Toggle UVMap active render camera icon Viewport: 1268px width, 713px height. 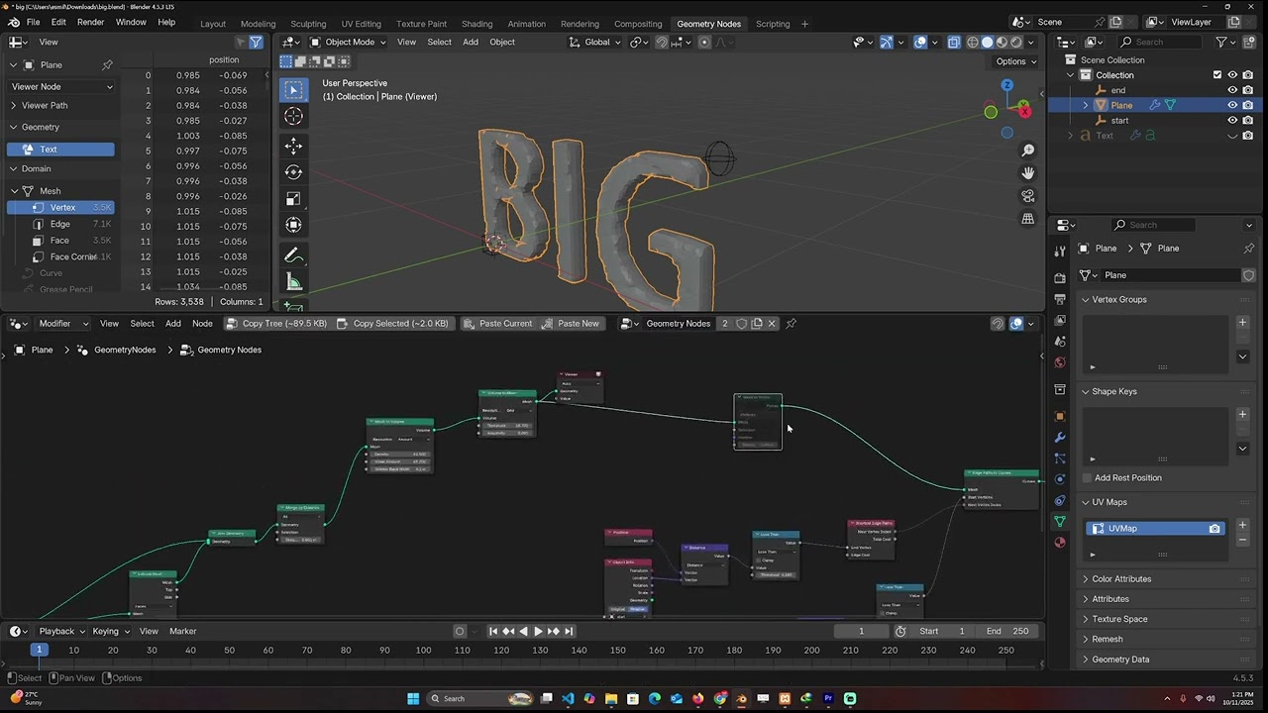[x=1215, y=529]
